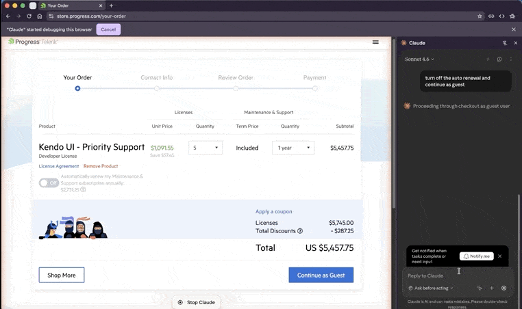Click the Remove Product link

click(x=101, y=166)
